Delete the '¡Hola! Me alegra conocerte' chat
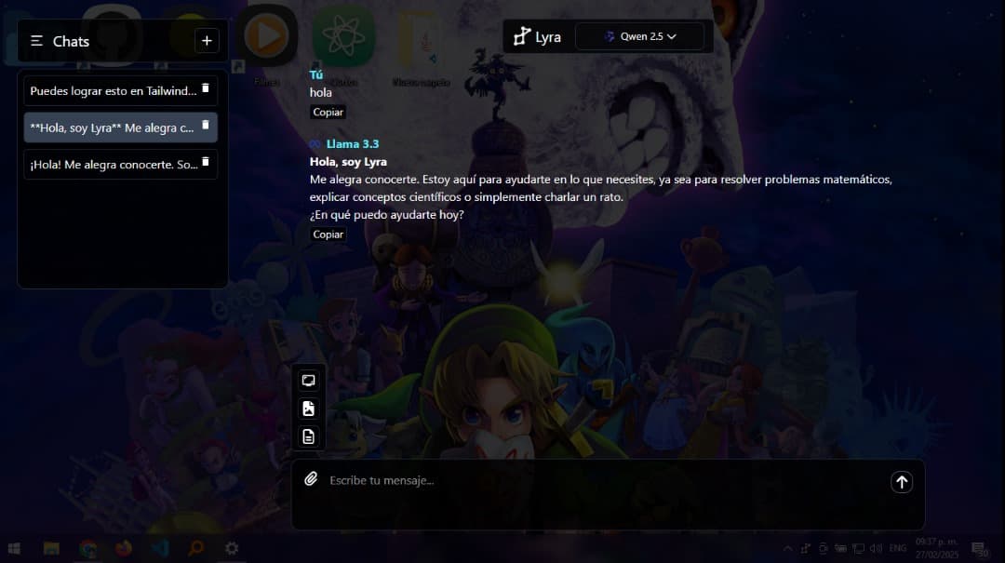The height and width of the screenshot is (563, 1005). pyautogui.click(x=206, y=162)
